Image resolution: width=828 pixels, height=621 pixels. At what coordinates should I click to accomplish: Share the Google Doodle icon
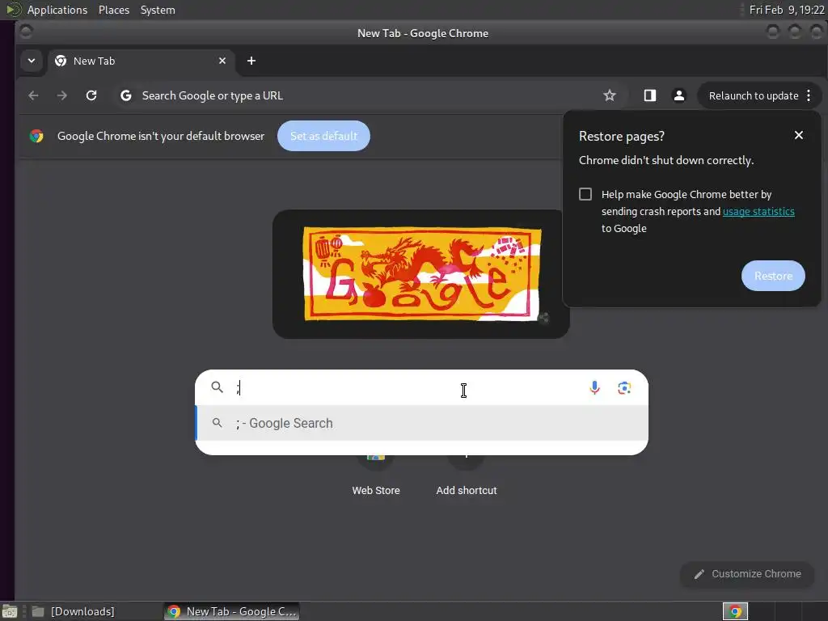tap(543, 317)
